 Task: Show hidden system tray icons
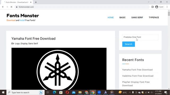(x=130, y=92)
